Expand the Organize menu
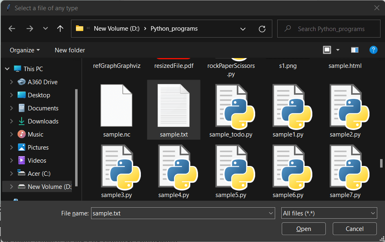 pyautogui.click(x=24, y=49)
